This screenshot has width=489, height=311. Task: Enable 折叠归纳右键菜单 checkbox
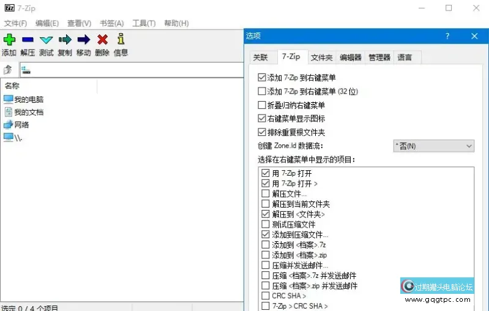click(x=262, y=105)
